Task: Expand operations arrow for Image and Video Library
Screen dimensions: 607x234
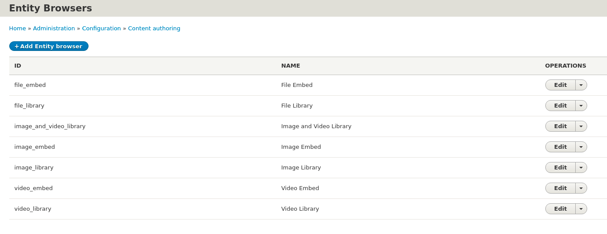Action: pyautogui.click(x=581, y=126)
